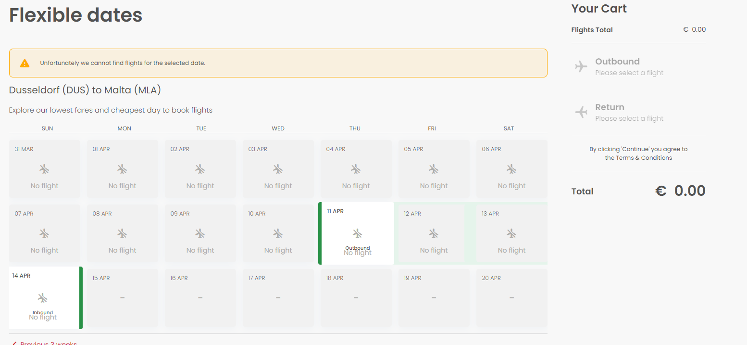
Task: Click the 31 MAR date label
Action: tap(24, 149)
